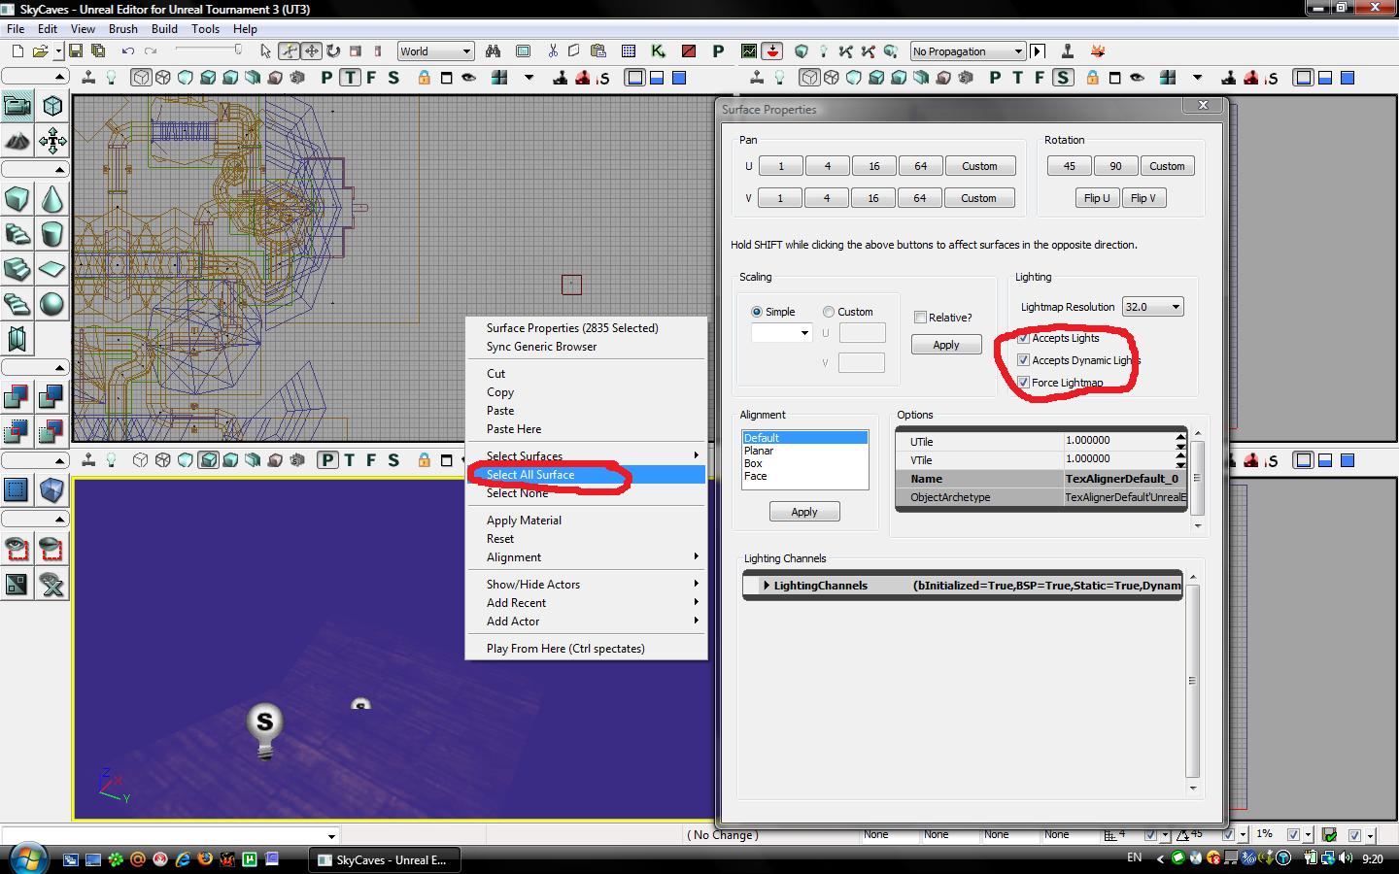Select the Camera mode tool
The image size is (1399, 874).
17,106
